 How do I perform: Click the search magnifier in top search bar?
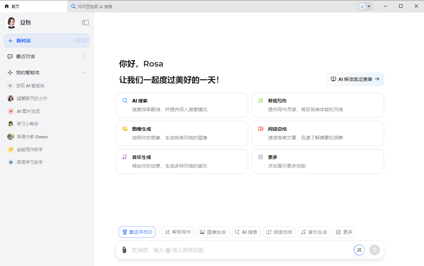tap(72, 6)
